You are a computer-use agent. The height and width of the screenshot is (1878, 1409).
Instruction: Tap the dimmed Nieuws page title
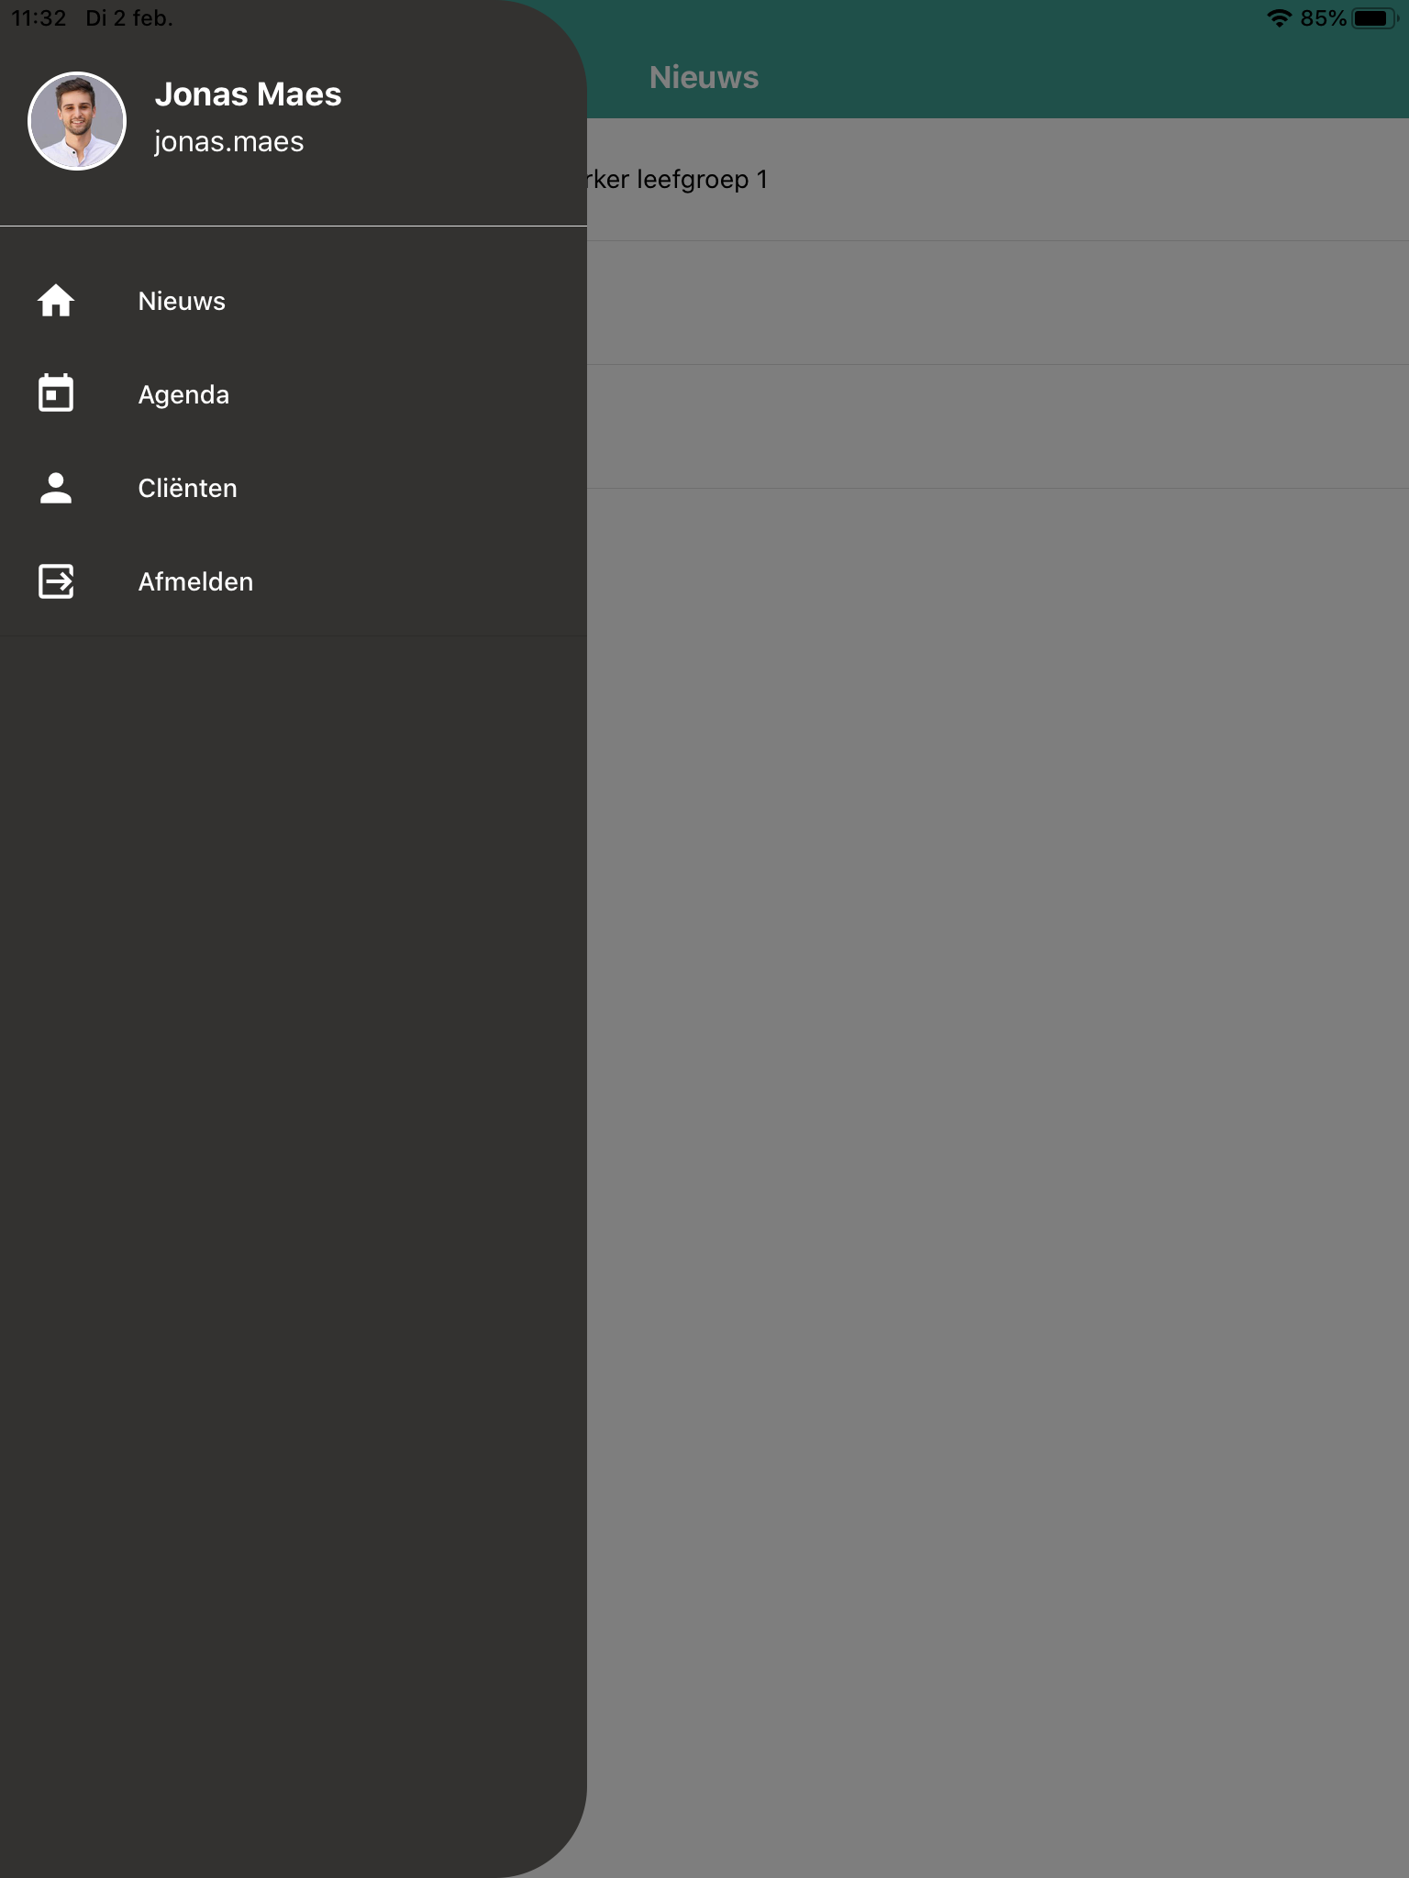pyautogui.click(x=704, y=77)
